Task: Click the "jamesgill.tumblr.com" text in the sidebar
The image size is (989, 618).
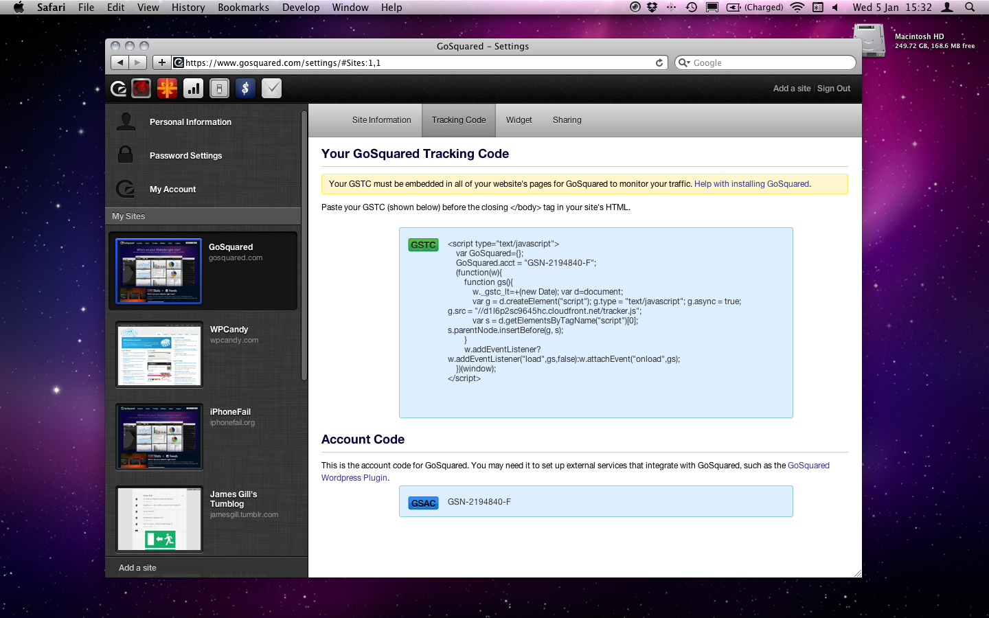Action: point(244,515)
